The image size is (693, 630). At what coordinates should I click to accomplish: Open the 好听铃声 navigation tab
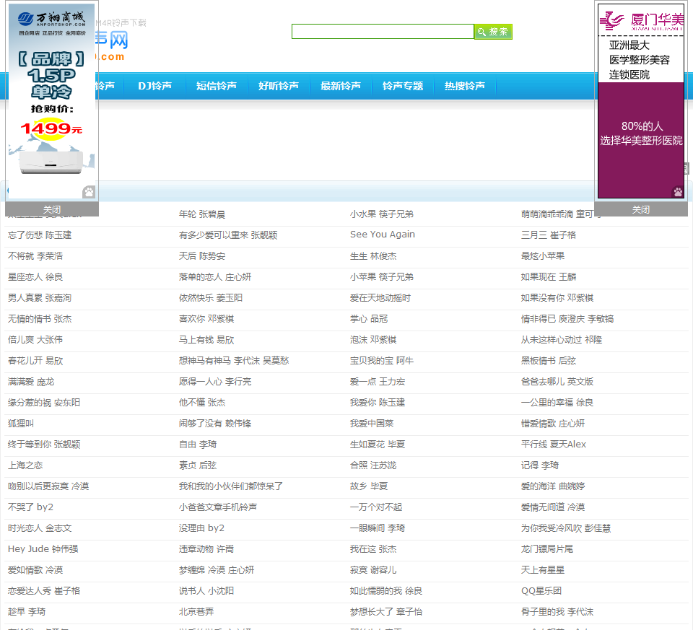[x=279, y=86]
